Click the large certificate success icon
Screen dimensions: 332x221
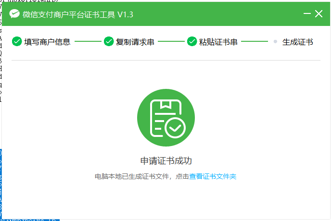pos(166,118)
